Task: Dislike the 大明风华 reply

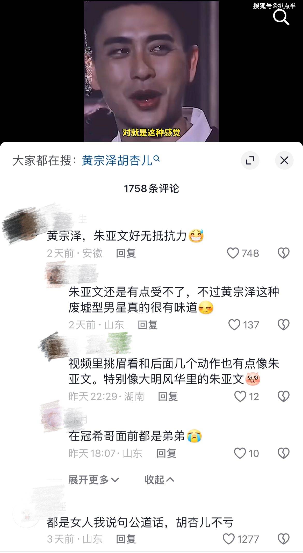Action: coord(284,396)
